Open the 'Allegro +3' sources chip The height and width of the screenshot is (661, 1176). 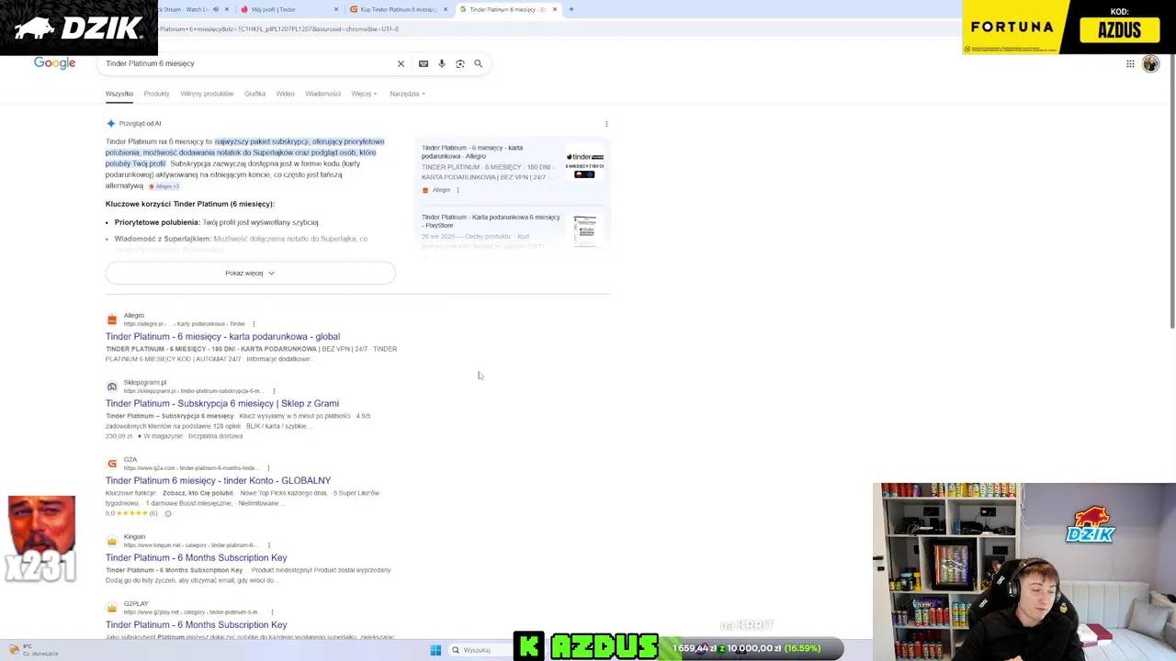[x=165, y=186]
